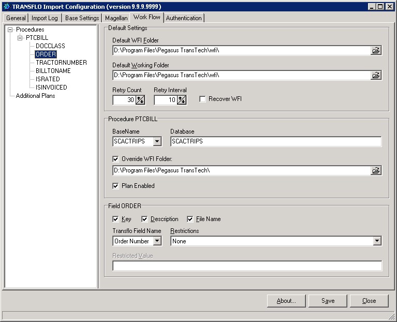Image resolution: width=397 pixels, height=322 pixels.
Task: Browse for the Default Working Folder
Action: 376,75
